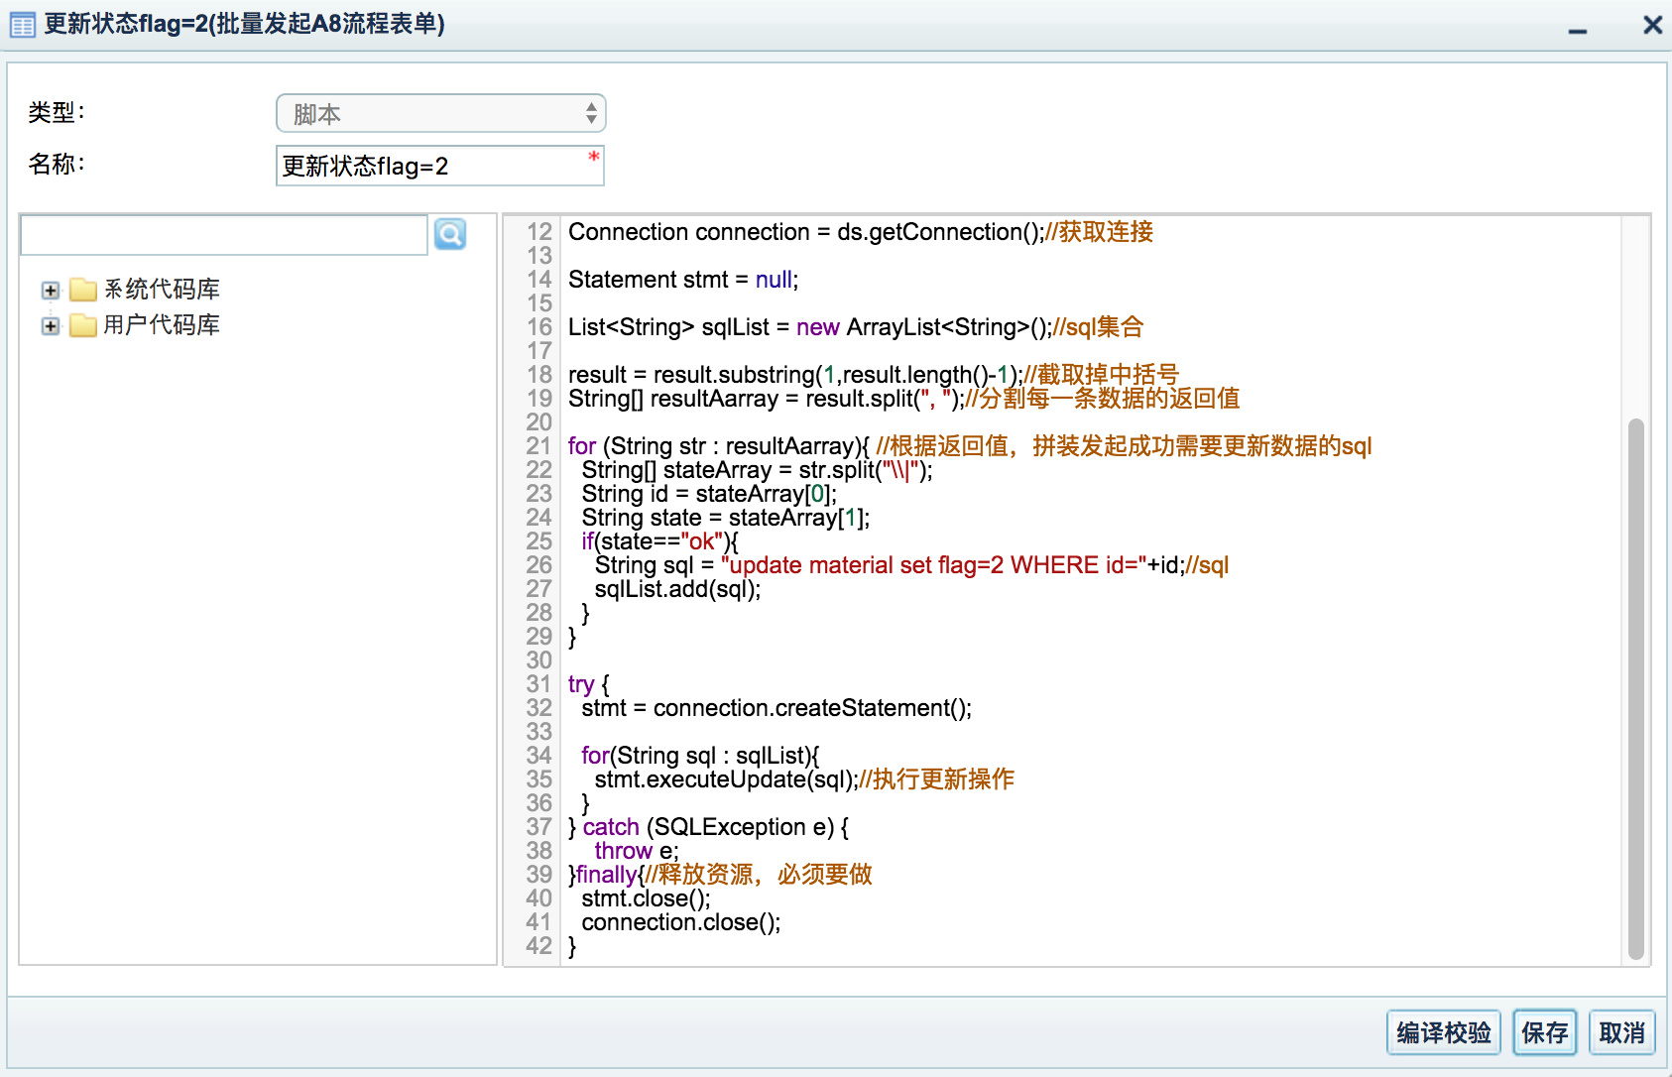1672x1077 pixels.
Task: Focus the code library search box
Action: pos(224,235)
